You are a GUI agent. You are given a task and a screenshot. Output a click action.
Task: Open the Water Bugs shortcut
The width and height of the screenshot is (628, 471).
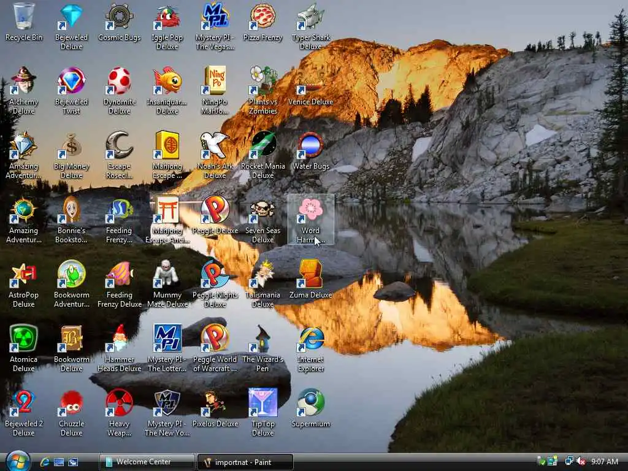pos(311,151)
